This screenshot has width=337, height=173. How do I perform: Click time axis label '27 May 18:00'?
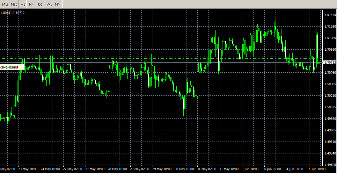pyautogui.click(x=95, y=169)
